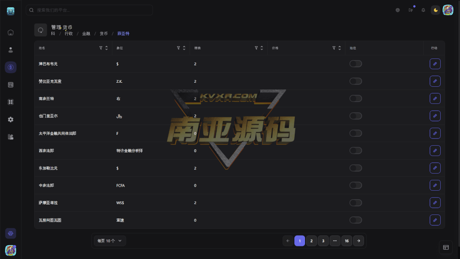This screenshot has height=259, width=460.
Task: Toggle status switch for 也门里亚尔
Action: coord(356,116)
